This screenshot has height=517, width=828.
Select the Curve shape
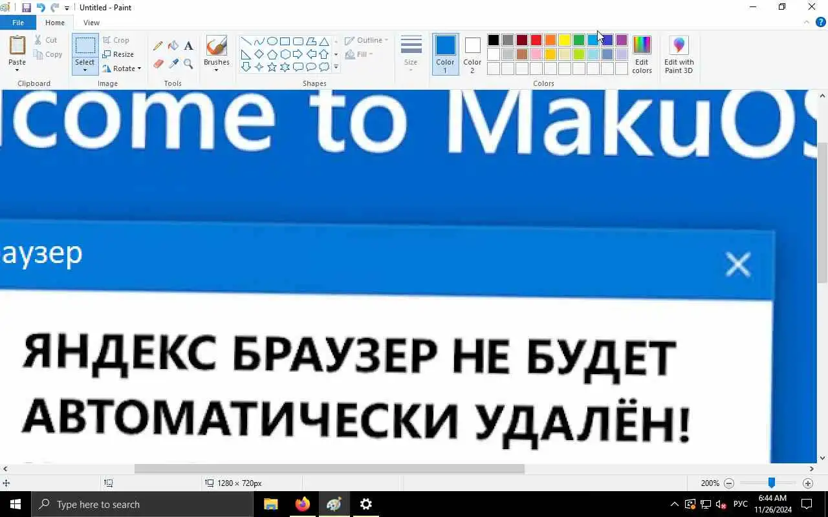coord(259,41)
